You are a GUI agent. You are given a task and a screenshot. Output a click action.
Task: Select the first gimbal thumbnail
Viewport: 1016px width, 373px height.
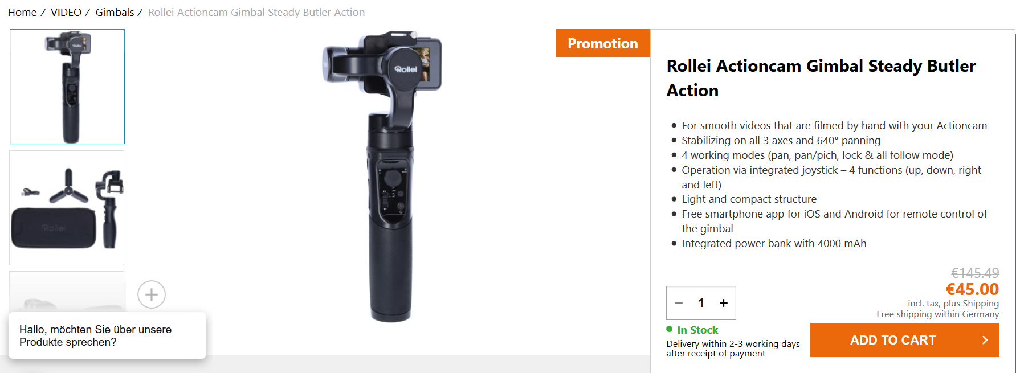click(67, 87)
